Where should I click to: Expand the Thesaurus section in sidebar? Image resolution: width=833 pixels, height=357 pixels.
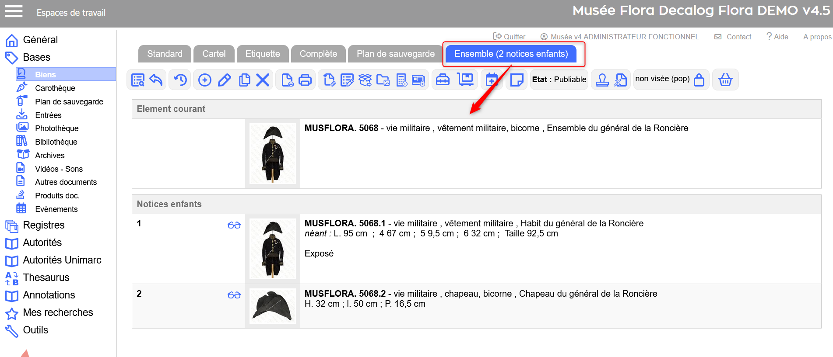pyautogui.click(x=46, y=277)
